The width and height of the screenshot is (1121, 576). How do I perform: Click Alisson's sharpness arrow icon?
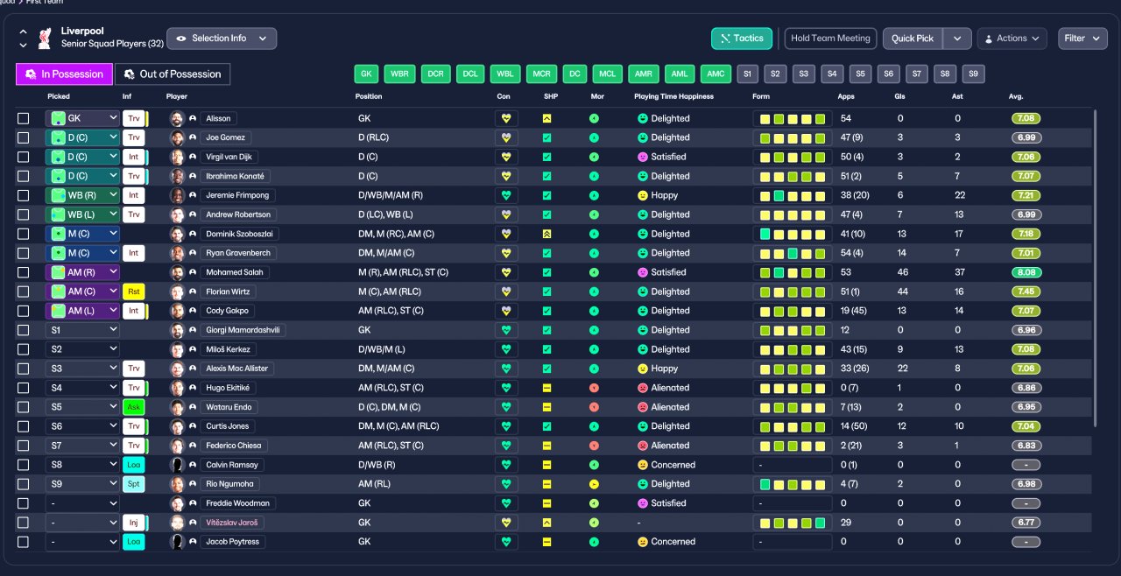[547, 118]
